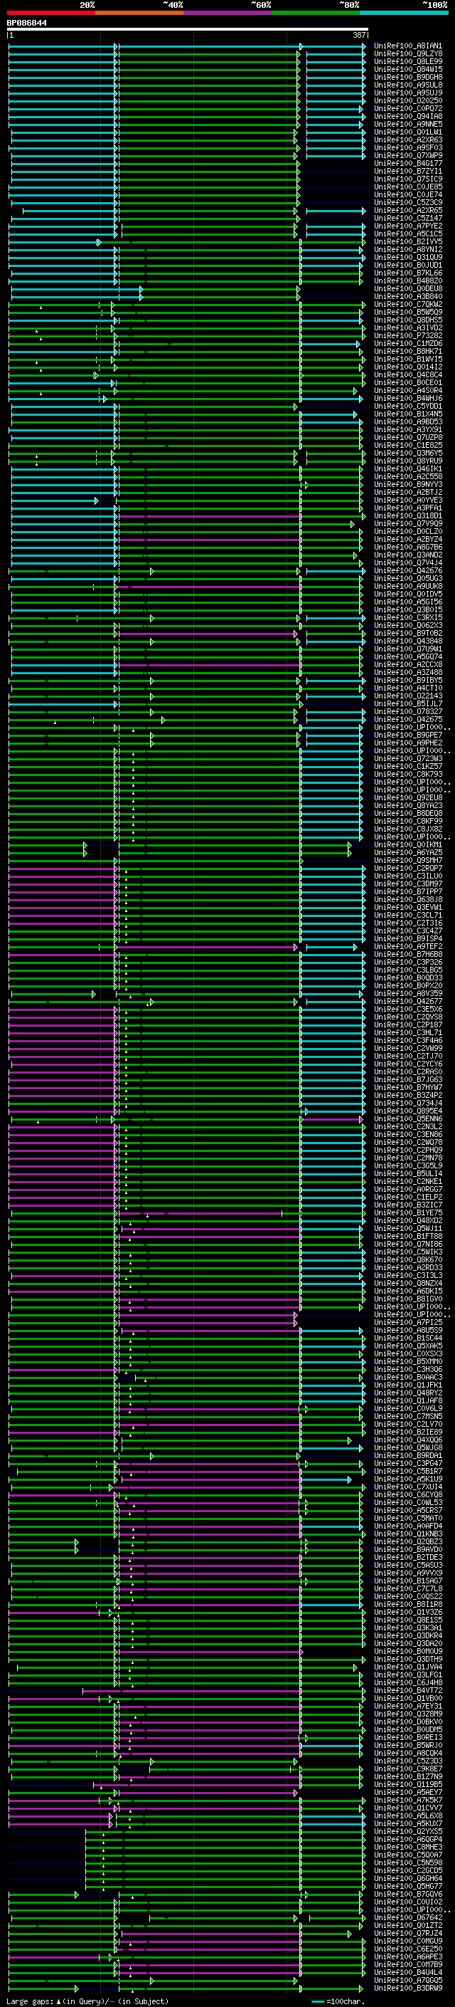The height and width of the screenshot is (2007, 455).
Task: Select the UniRef100_Q8YA23 label
Action: [408, 806]
